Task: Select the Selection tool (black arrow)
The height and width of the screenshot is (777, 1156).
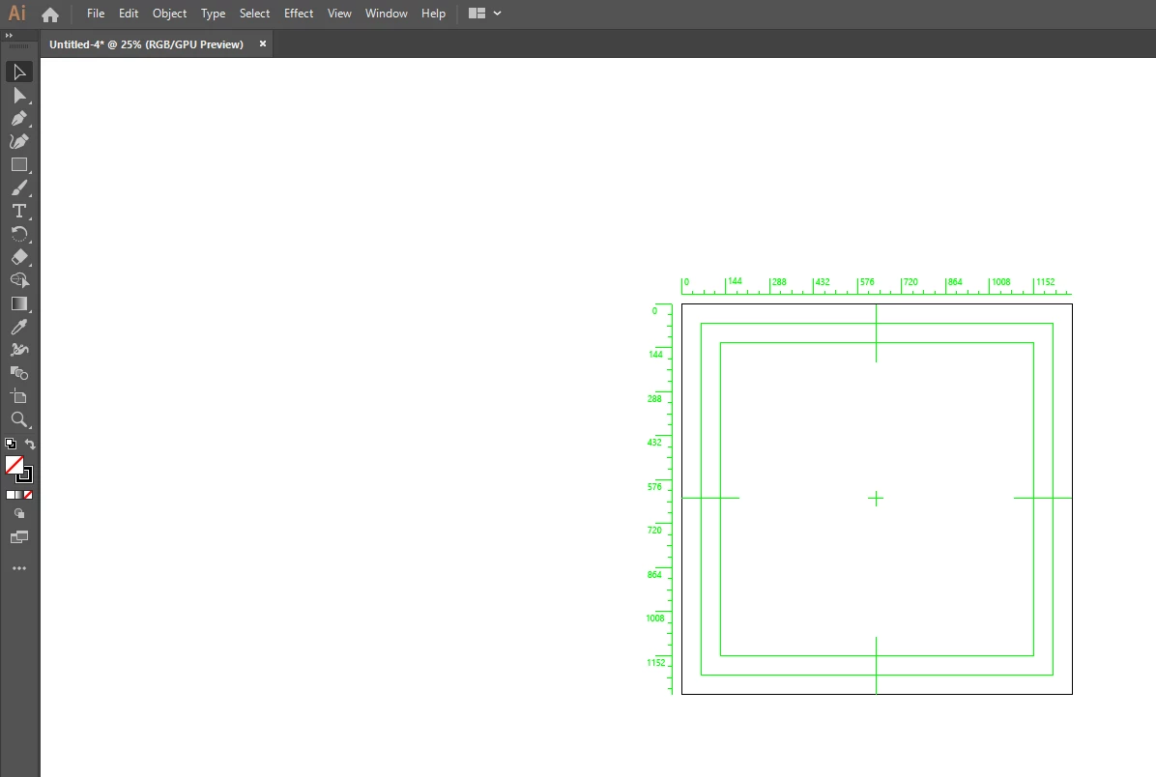Action: (19, 72)
